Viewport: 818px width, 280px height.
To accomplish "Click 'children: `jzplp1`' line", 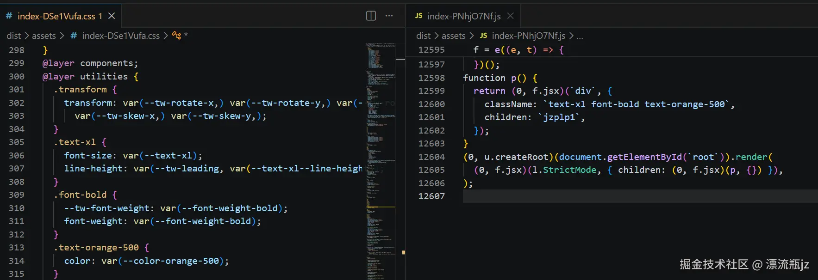I will pos(535,117).
